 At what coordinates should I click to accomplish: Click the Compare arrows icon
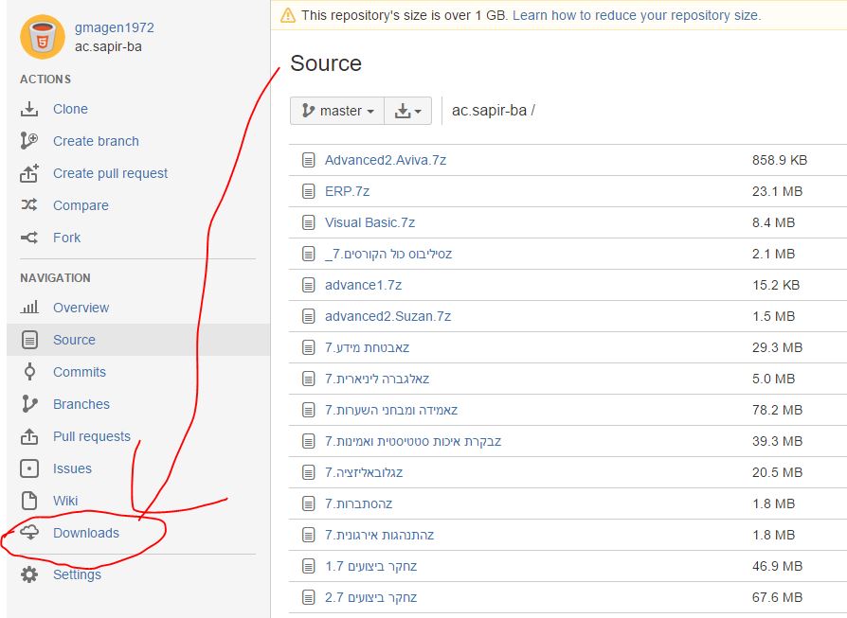click(29, 205)
